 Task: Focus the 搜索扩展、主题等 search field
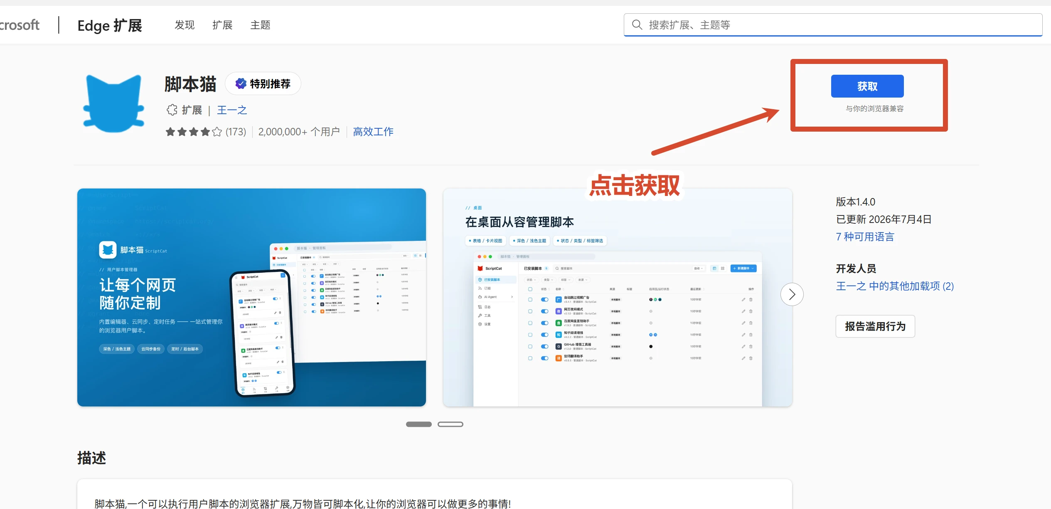pyautogui.click(x=833, y=25)
